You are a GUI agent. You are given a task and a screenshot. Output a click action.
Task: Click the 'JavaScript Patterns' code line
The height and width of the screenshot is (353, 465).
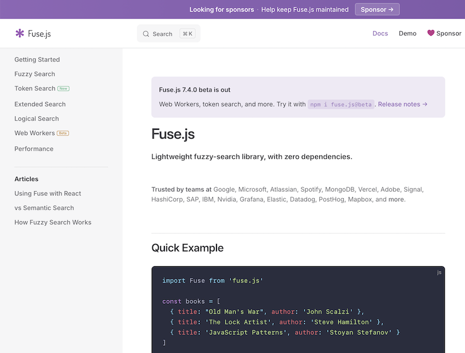(285, 332)
